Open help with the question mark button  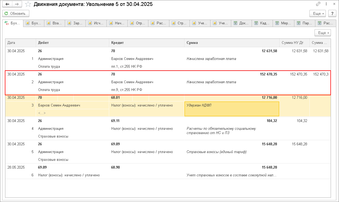point(332,13)
